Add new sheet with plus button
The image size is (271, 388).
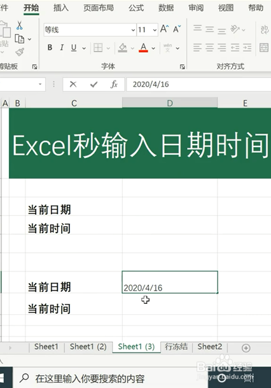click(x=246, y=348)
